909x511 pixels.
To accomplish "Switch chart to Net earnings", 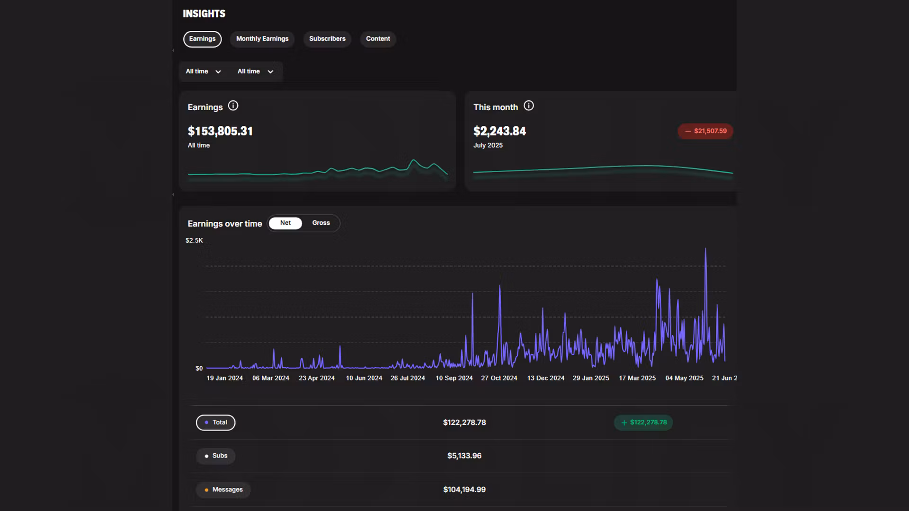I will tap(285, 223).
